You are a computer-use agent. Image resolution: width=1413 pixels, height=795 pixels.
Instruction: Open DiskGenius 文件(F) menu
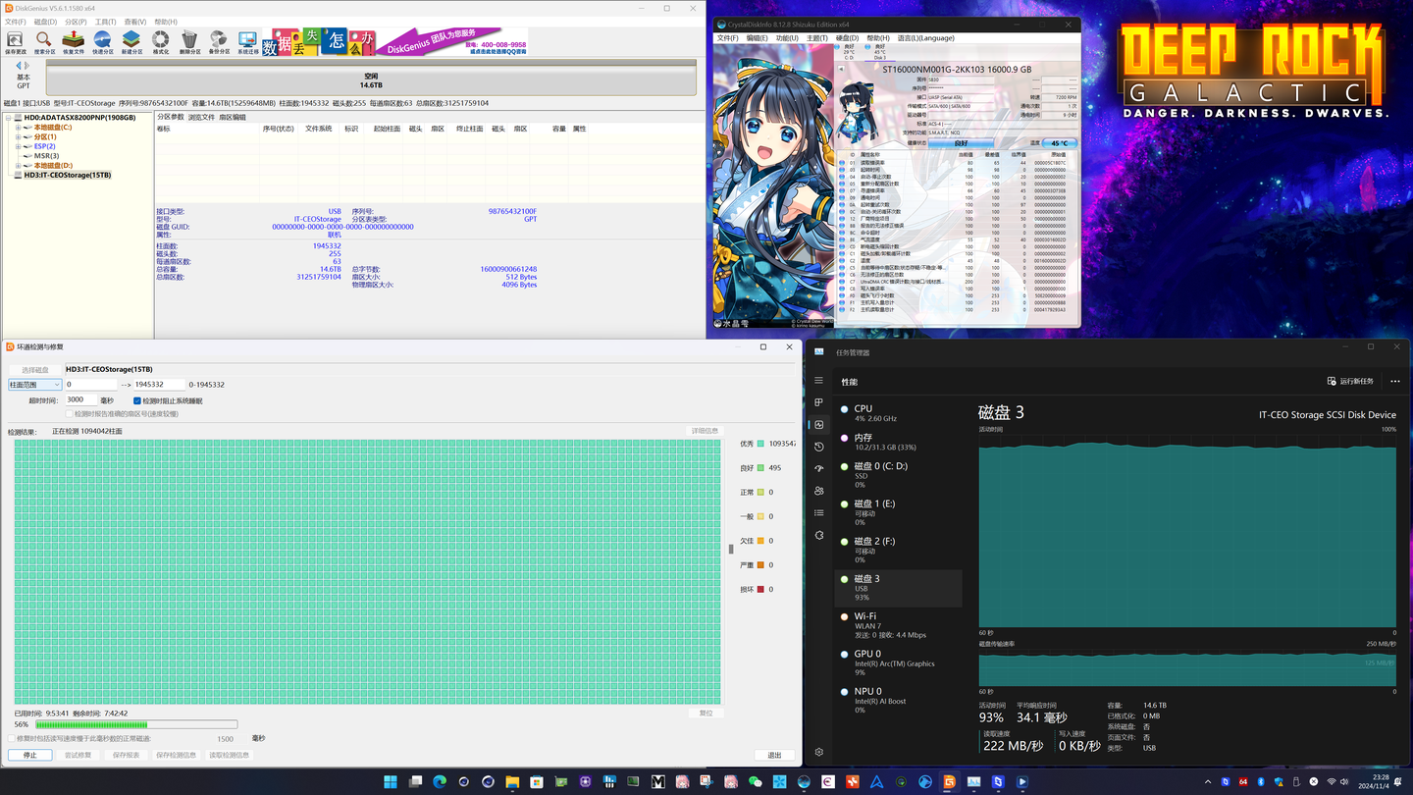click(x=15, y=22)
